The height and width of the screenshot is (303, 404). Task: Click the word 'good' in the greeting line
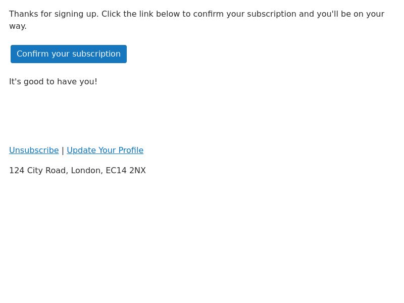(x=34, y=82)
